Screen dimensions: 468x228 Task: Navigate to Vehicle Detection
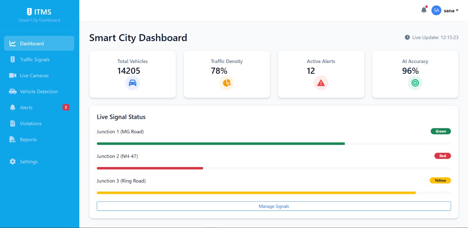click(39, 92)
